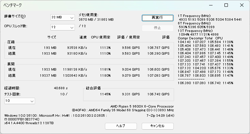The height and width of the screenshot is (134, 250).
Task: Click the 速度 column header
Action: 83,37
